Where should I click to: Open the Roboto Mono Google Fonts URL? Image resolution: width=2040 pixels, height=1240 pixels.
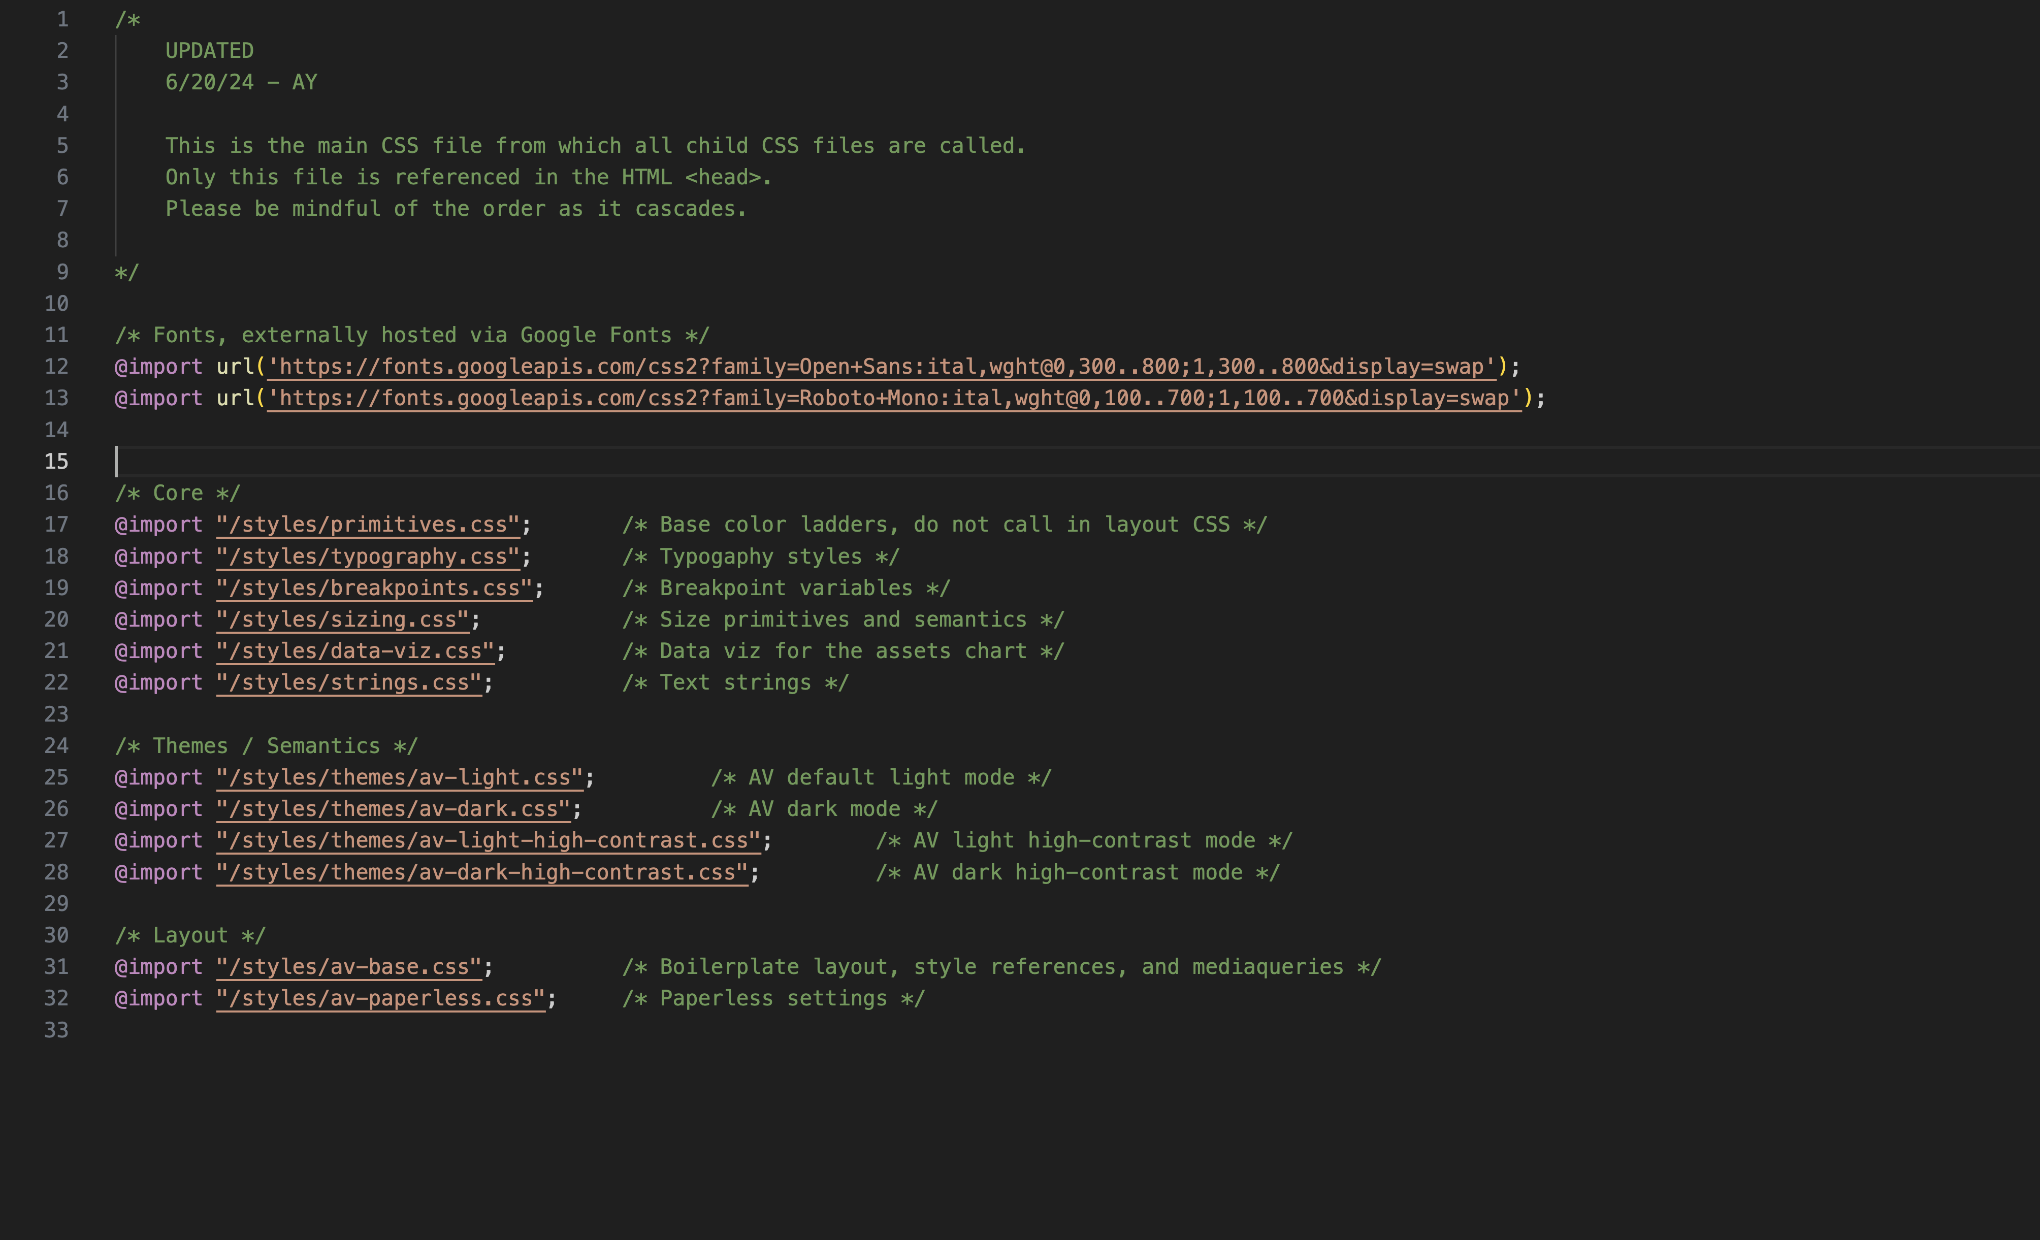point(894,398)
